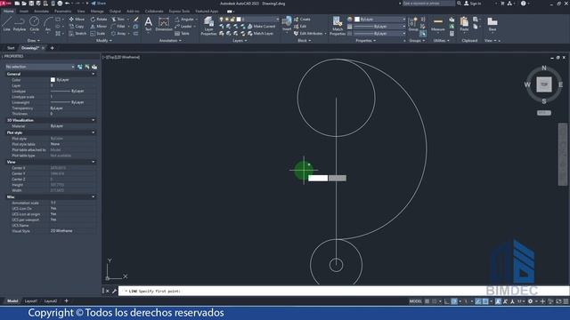The height and width of the screenshot is (320, 570).
Task: Click Match Layer button
Action: (x=260, y=34)
